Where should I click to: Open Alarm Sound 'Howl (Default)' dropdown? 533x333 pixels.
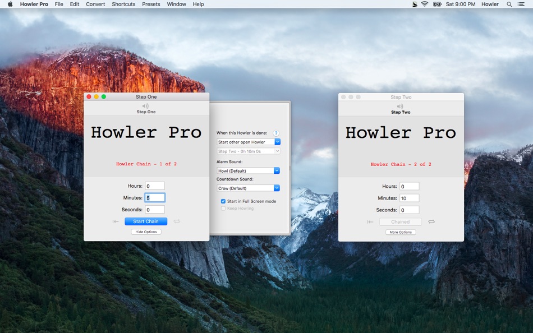pos(248,170)
